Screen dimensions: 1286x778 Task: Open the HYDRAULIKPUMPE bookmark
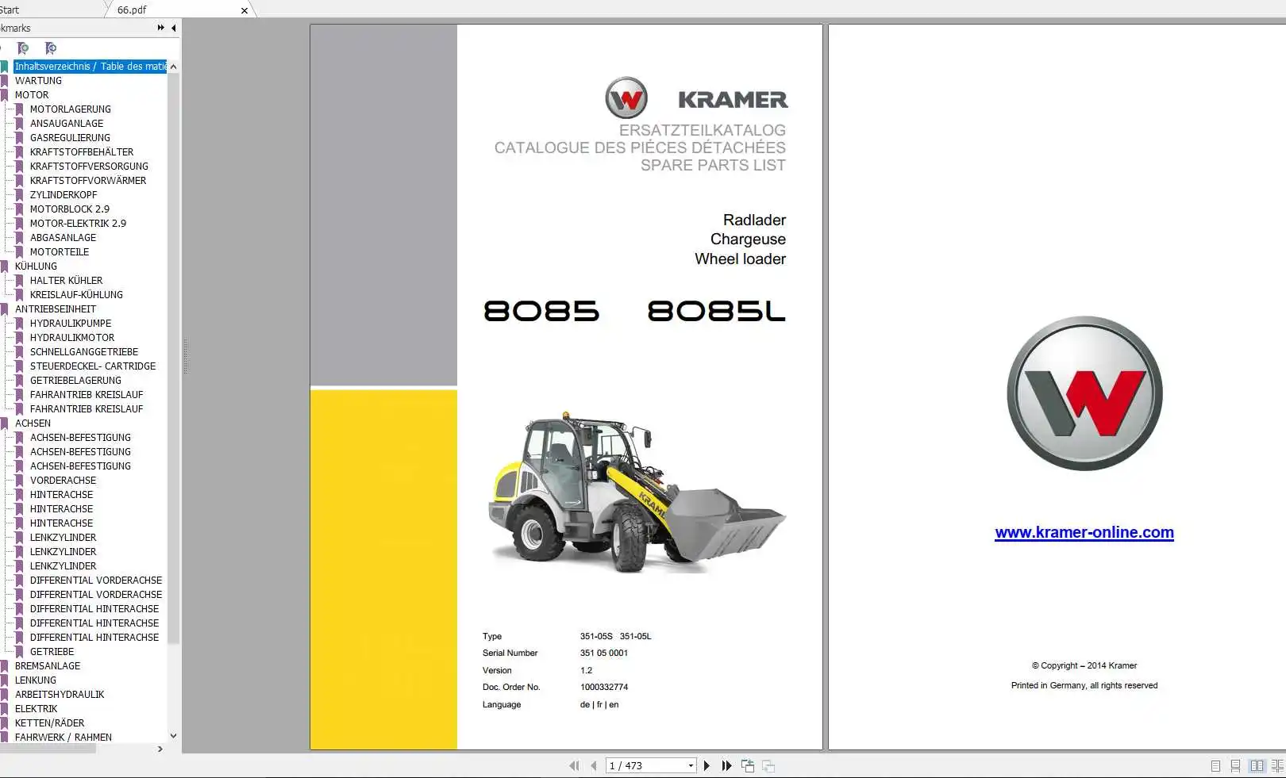click(71, 324)
